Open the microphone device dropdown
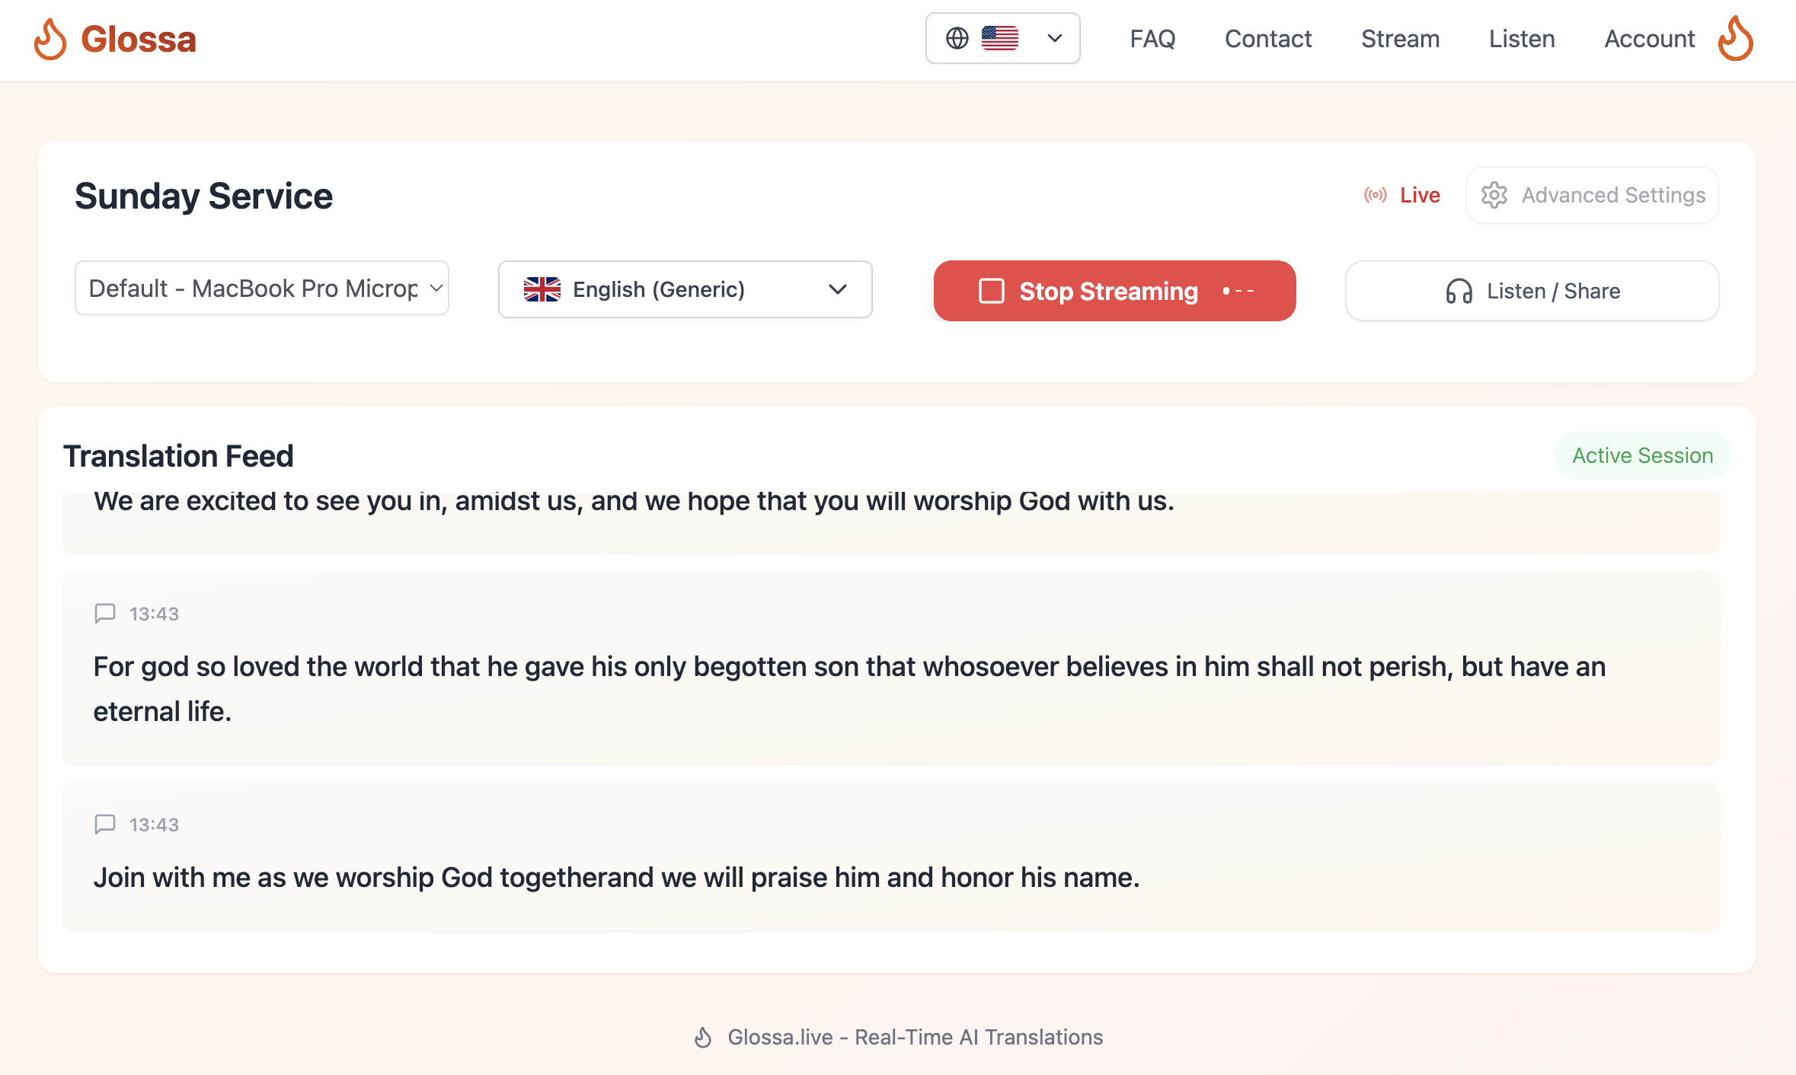1796x1075 pixels. [x=261, y=288]
